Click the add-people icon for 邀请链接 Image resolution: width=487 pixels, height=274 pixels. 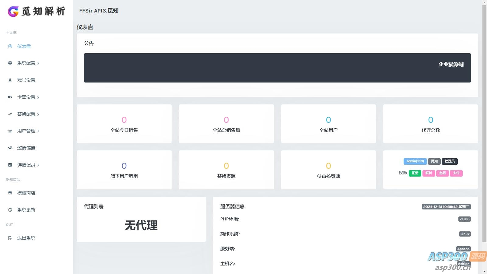pyautogui.click(x=10, y=148)
